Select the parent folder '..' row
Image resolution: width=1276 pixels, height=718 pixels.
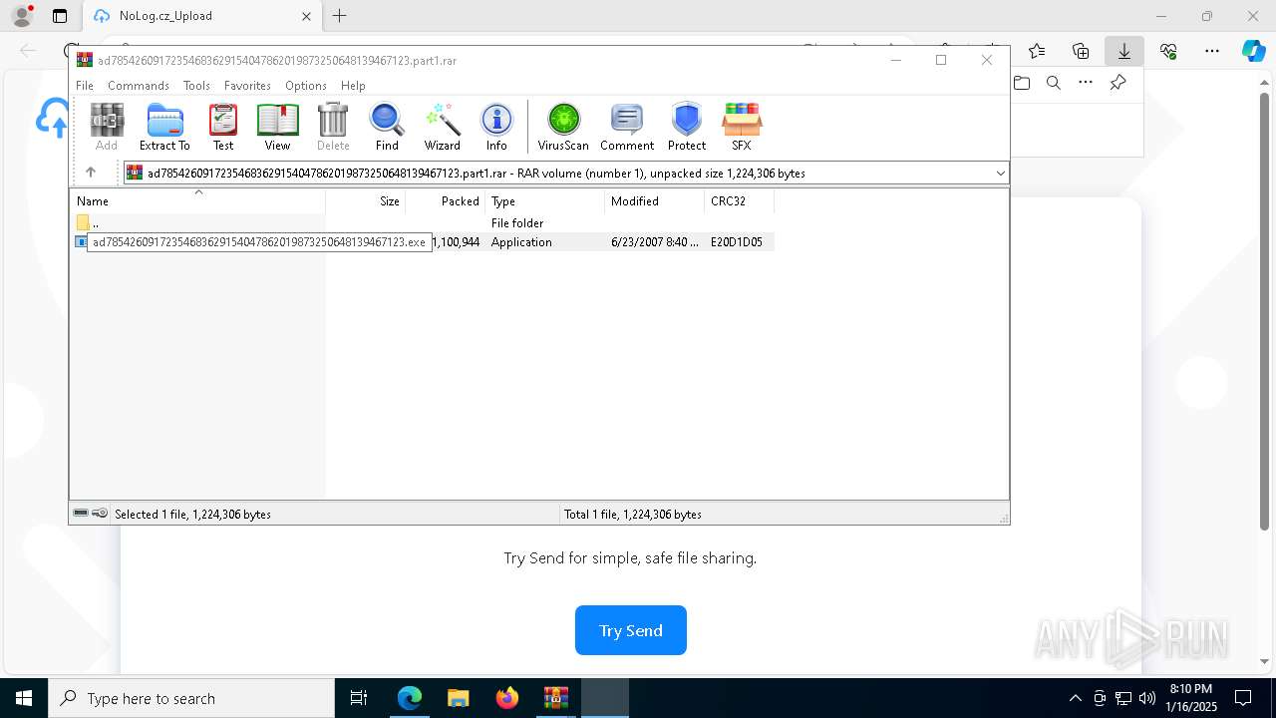[x=422, y=223]
